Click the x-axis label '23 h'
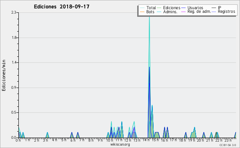This screenshot has width=240, height=148. [x=228, y=140]
